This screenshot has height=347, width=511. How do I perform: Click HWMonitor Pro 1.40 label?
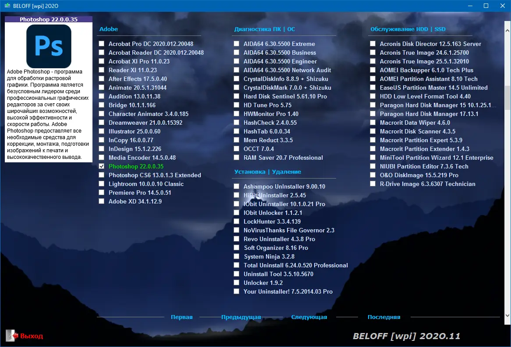click(x=271, y=114)
